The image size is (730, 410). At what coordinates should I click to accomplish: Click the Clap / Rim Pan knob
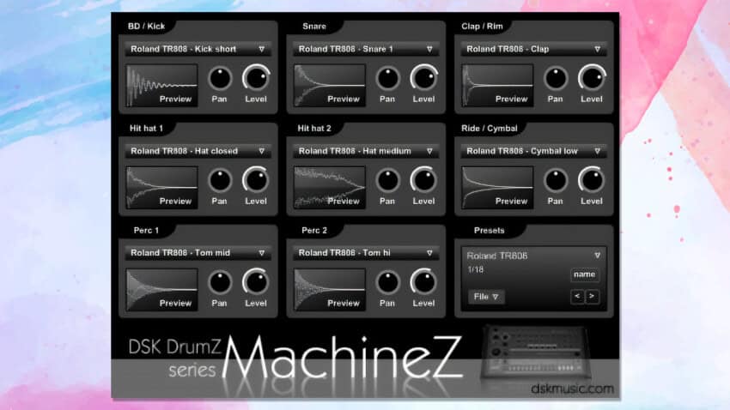[x=556, y=78]
